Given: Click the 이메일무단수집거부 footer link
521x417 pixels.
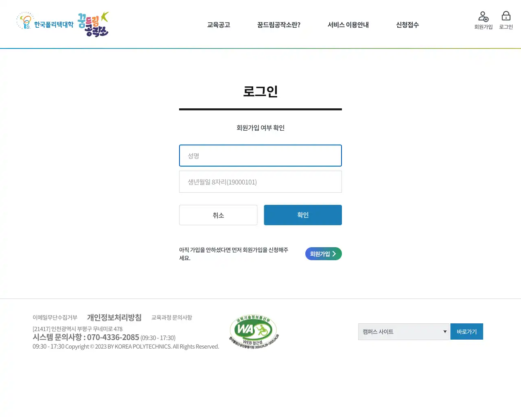Looking at the screenshot, I should pos(55,318).
